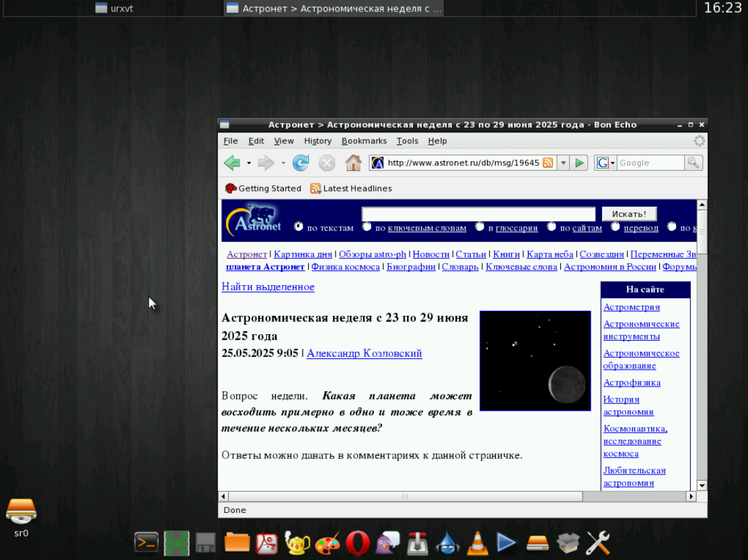This screenshot has height=560, width=748.
Task: Launch the green system monitor dock icon
Action: (x=176, y=543)
